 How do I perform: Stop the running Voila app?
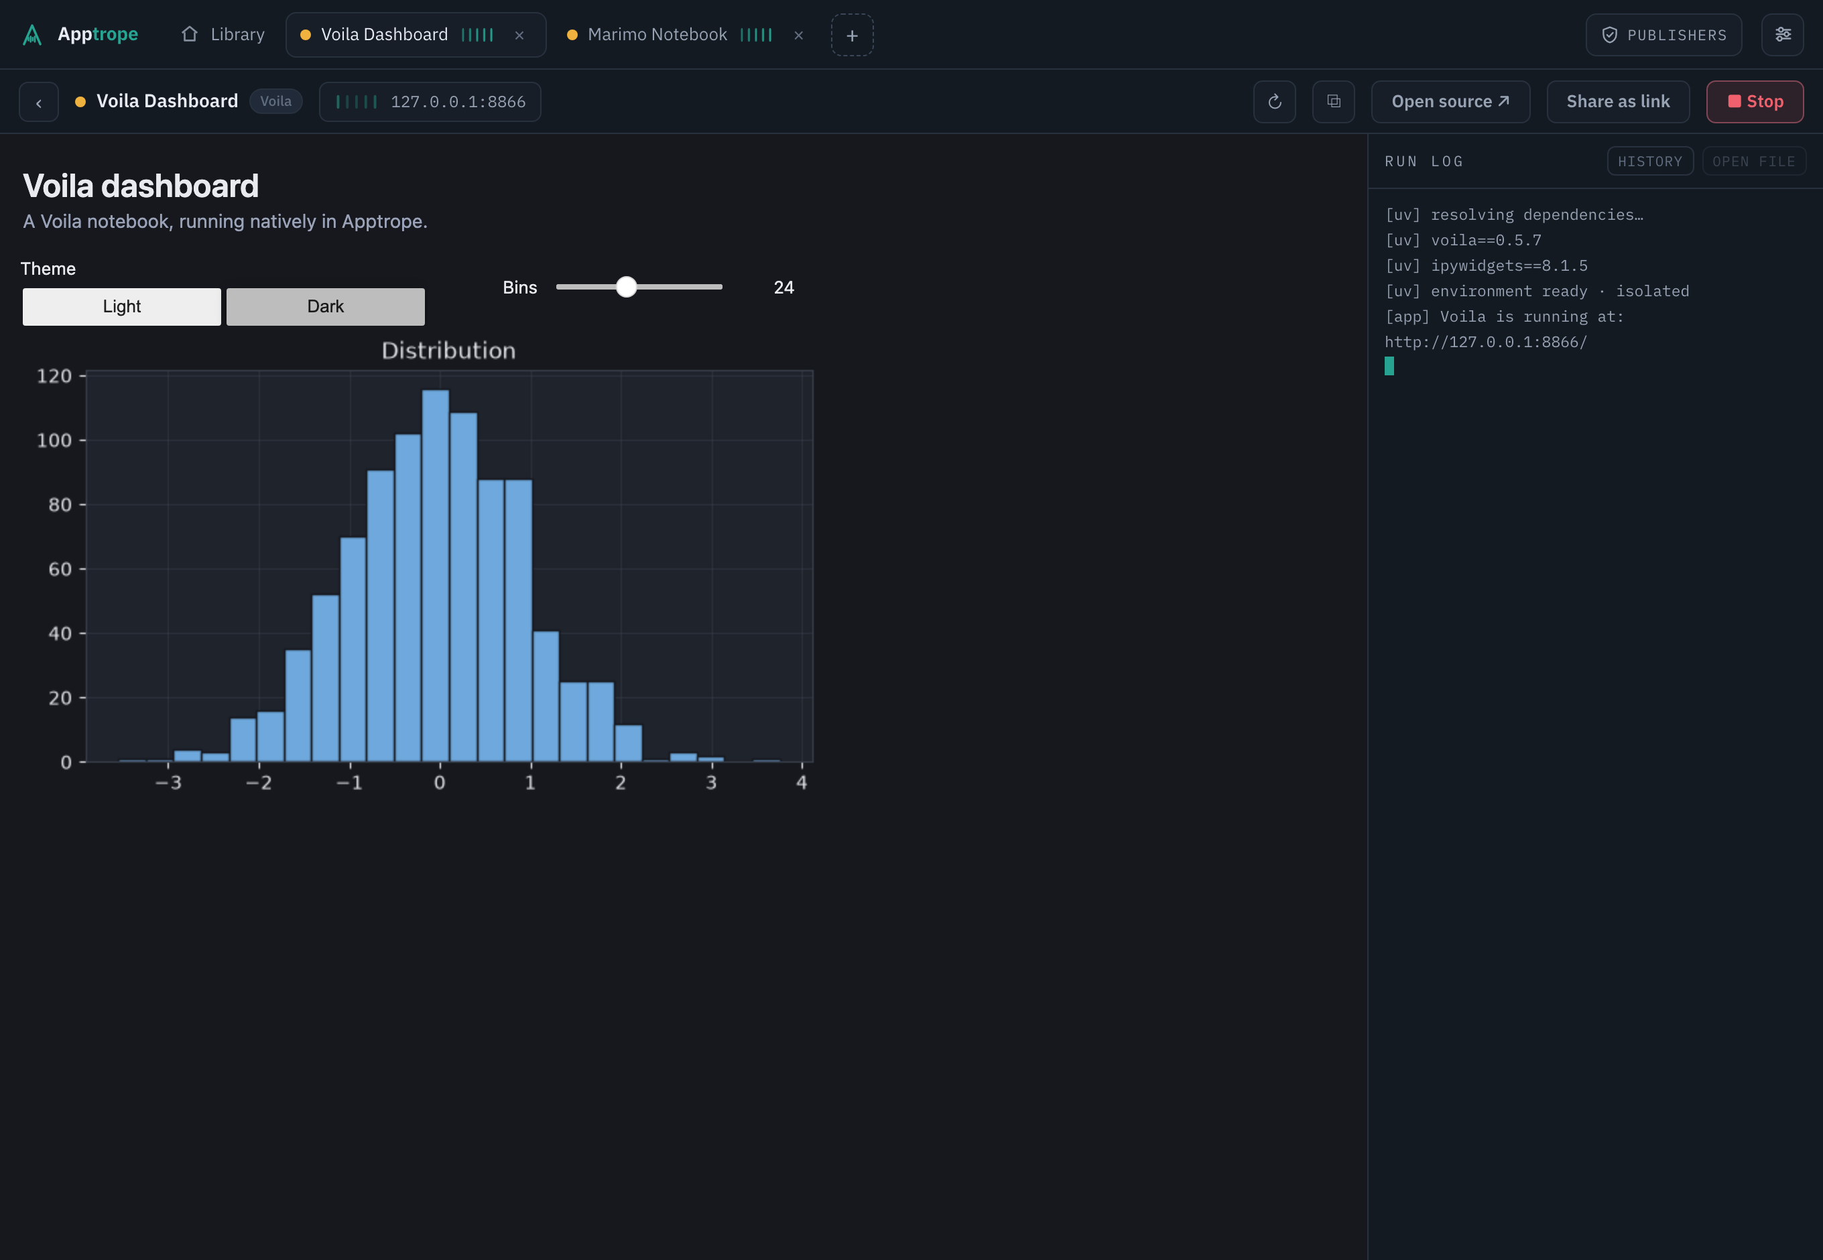tap(1755, 102)
